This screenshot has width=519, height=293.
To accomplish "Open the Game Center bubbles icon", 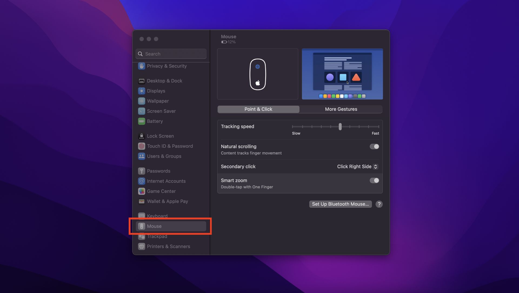I will click(141, 191).
